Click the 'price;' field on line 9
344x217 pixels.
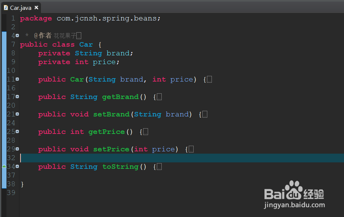pos(106,62)
